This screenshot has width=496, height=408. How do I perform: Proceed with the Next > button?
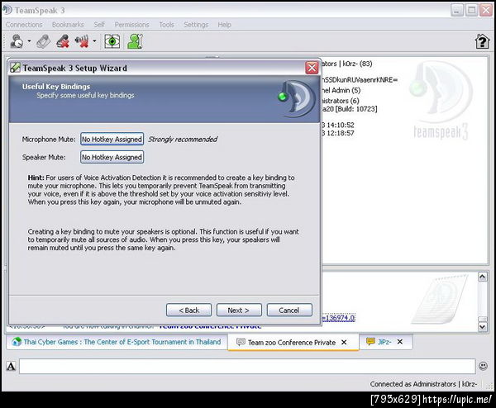(239, 311)
